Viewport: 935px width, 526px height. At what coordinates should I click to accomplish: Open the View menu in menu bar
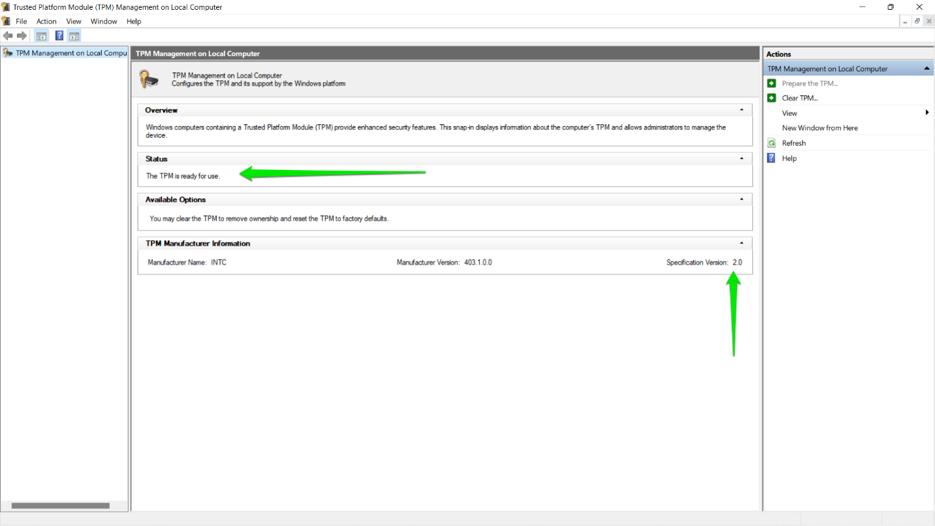click(74, 21)
